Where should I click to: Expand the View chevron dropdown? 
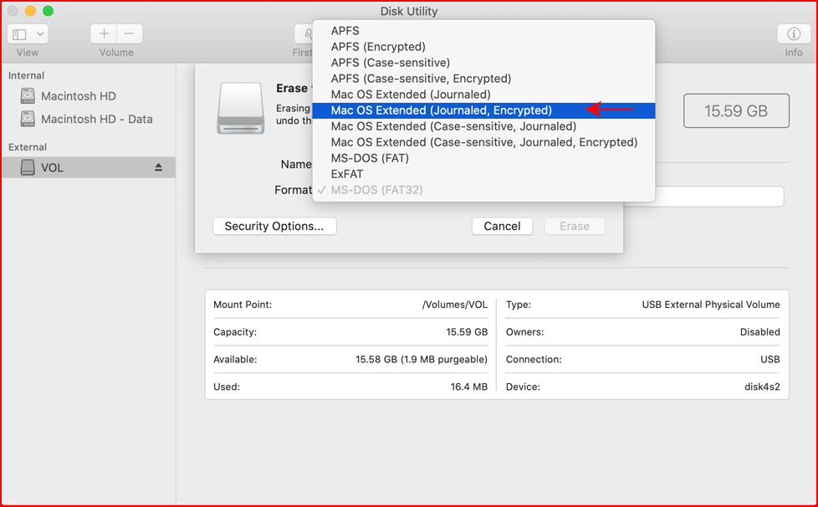(x=40, y=34)
